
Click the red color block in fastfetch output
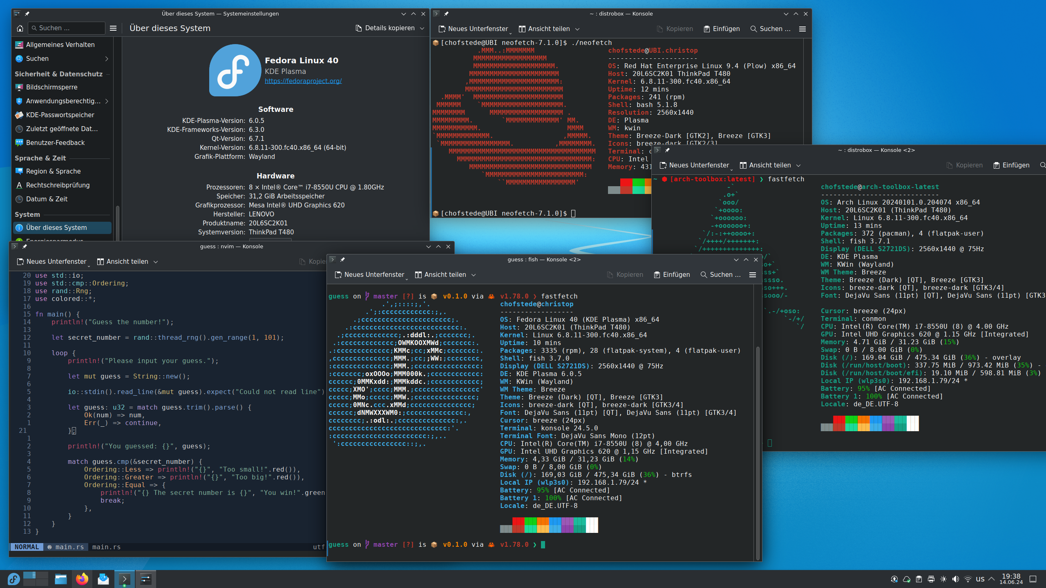click(x=518, y=521)
